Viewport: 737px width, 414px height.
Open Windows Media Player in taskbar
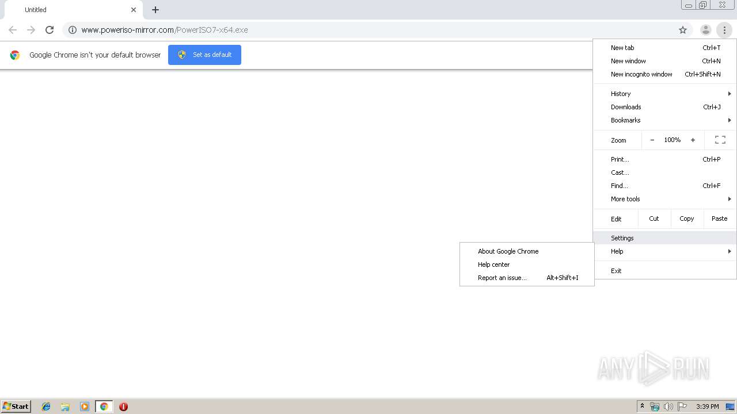coord(85,407)
